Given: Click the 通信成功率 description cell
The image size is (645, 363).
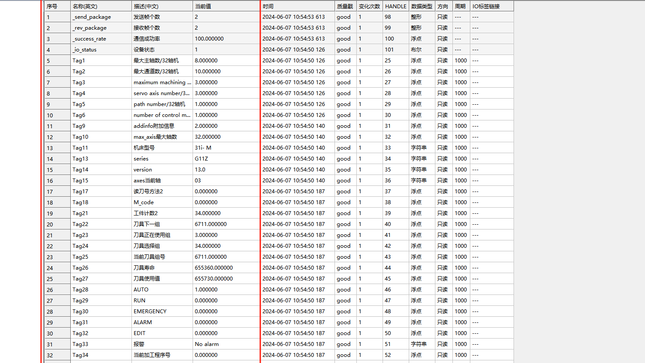Looking at the screenshot, I should (162, 38).
